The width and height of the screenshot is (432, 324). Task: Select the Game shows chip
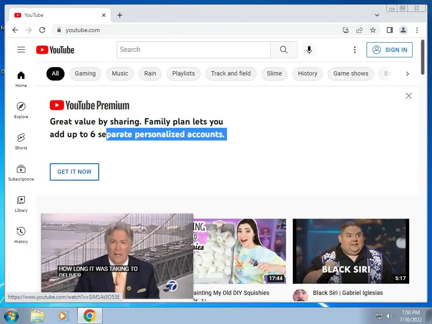pyautogui.click(x=351, y=73)
